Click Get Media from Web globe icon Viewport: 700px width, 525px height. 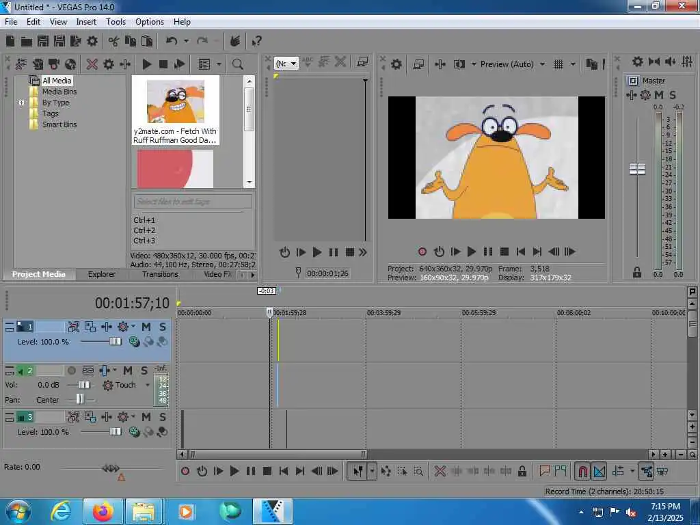pyautogui.click(x=70, y=64)
